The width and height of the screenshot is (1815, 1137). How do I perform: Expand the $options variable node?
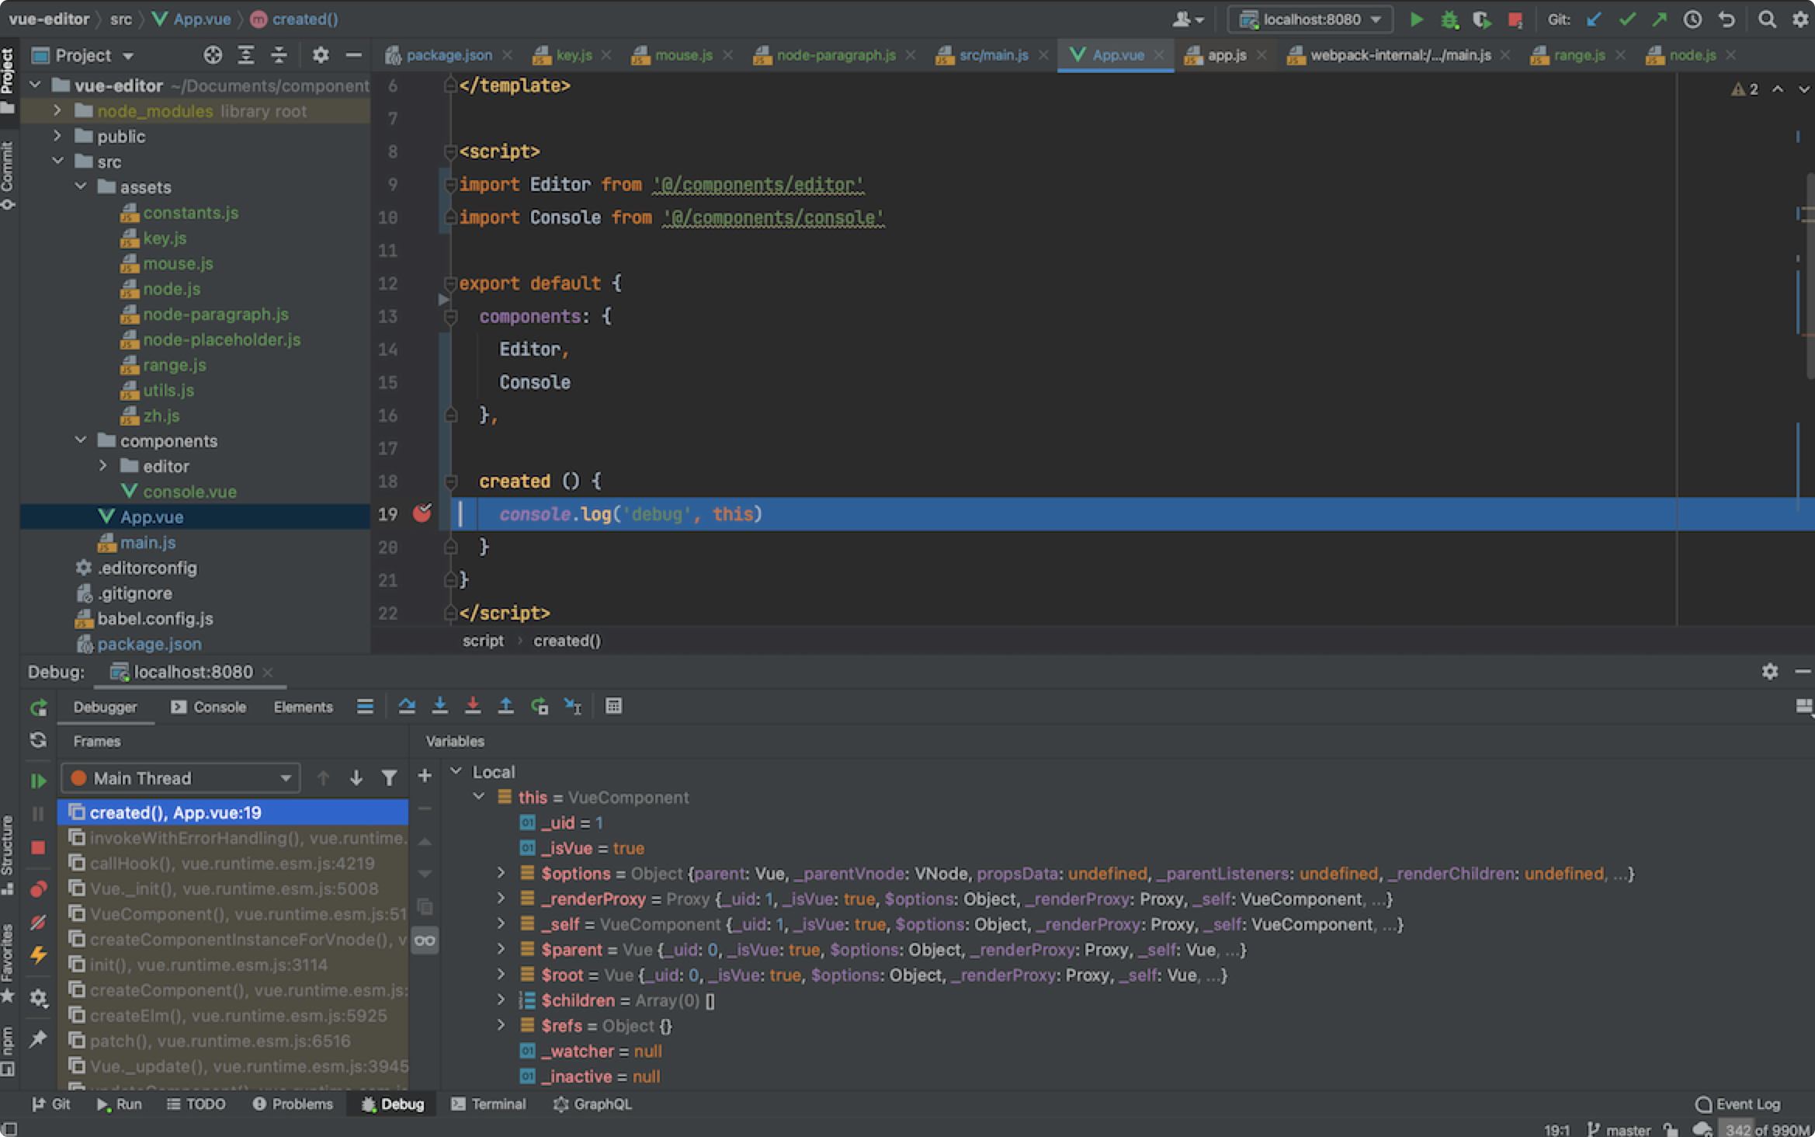(501, 874)
